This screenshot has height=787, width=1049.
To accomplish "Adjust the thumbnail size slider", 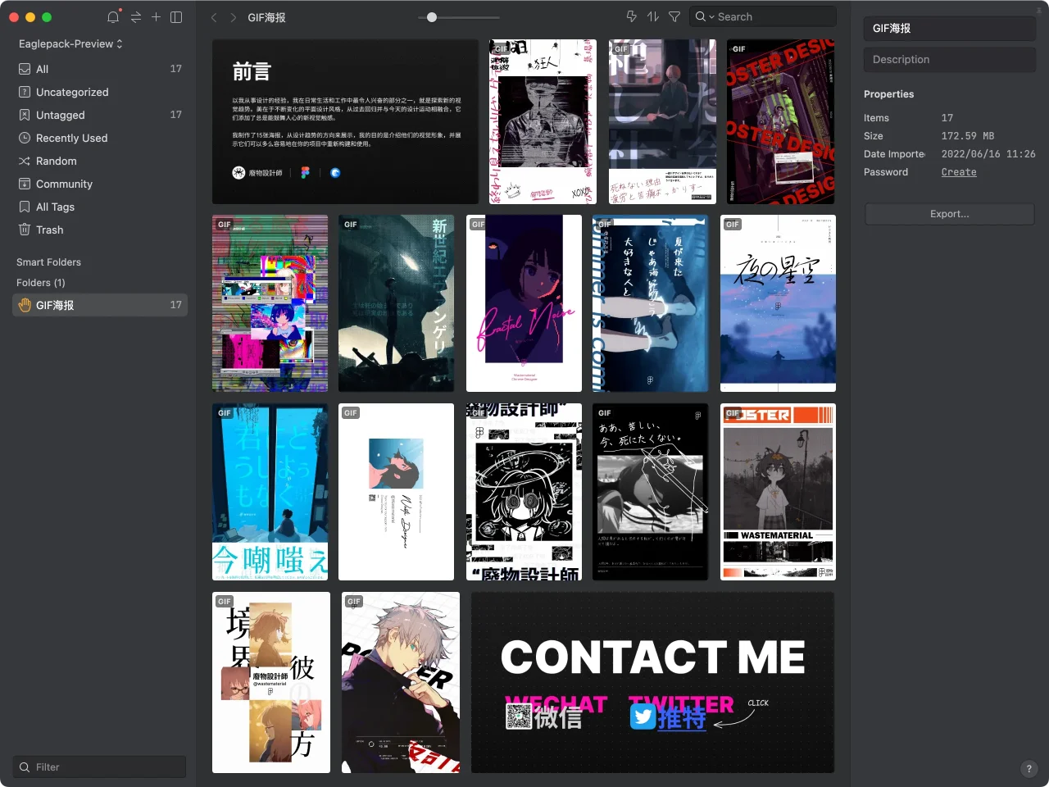I will pos(432,17).
